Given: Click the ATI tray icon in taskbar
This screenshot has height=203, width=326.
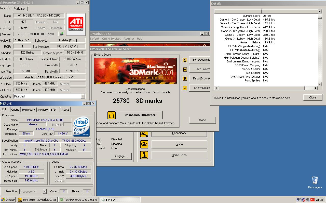Looking at the screenshot, I should [312, 200].
